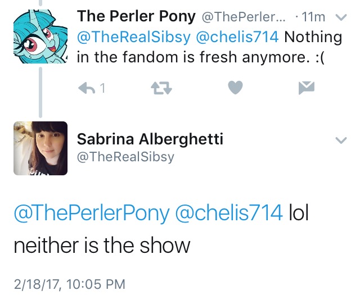Like the tweet with heart icon
Screen dimensions: 360x295
coord(236,87)
